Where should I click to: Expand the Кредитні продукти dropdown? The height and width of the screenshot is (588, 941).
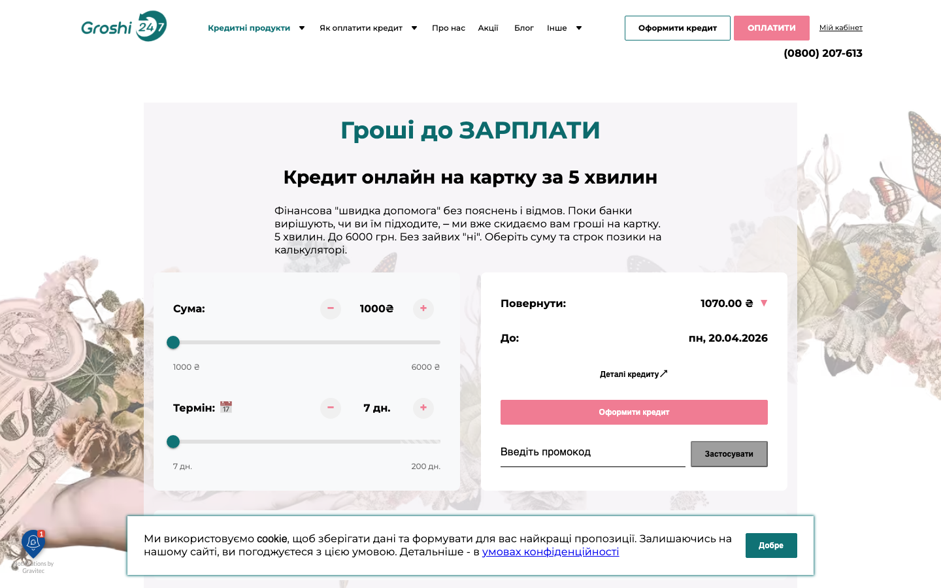pyautogui.click(x=248, y=28)
